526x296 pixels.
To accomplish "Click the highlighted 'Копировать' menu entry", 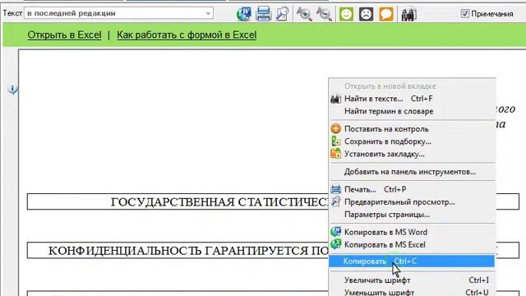I will tap(412, 261).
